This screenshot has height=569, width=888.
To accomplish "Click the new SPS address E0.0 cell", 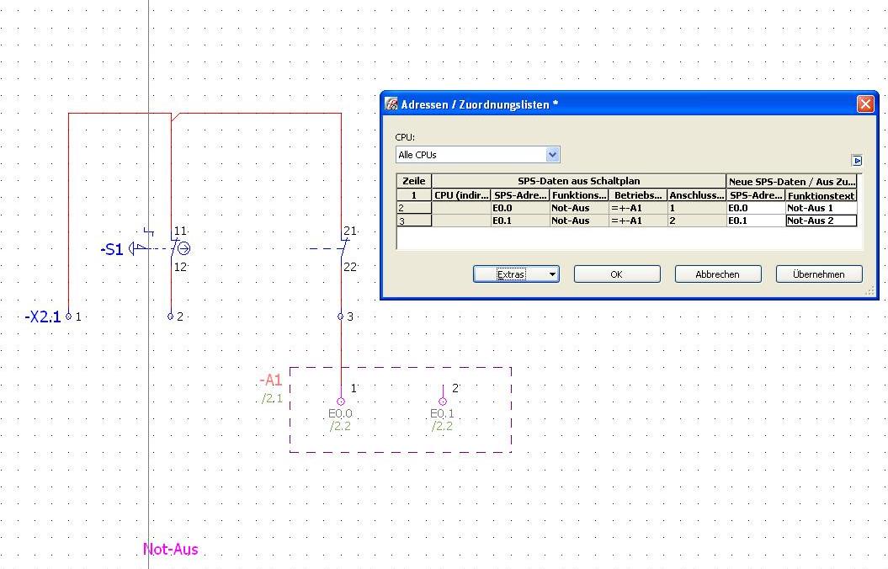I will [x=756, y=208].
